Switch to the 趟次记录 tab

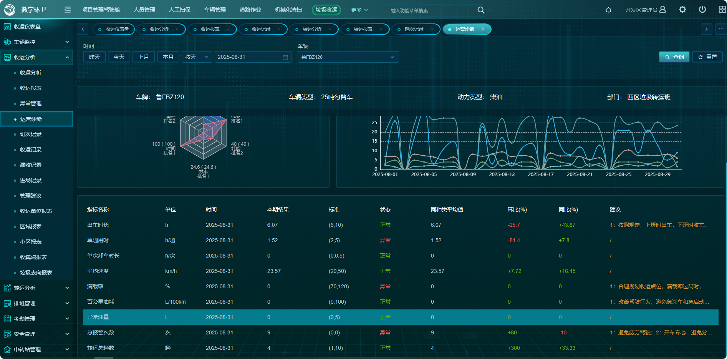414,29
